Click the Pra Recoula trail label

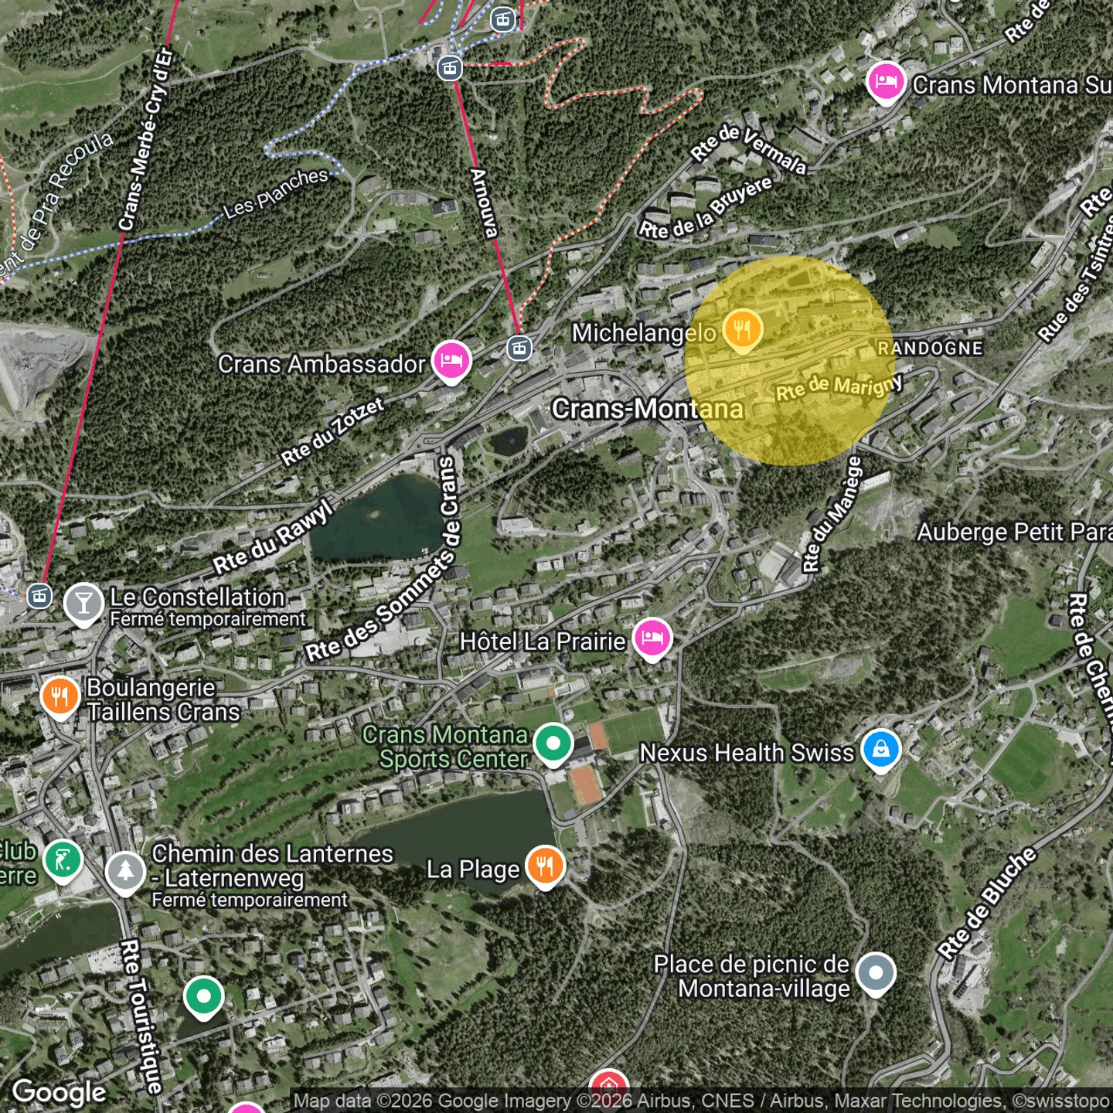click(56, 204)
